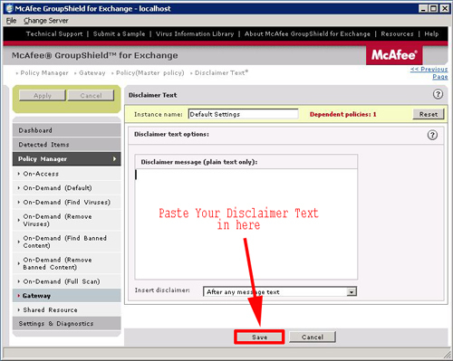
Task: Minimize the GroupShield window
Action: 423,8
